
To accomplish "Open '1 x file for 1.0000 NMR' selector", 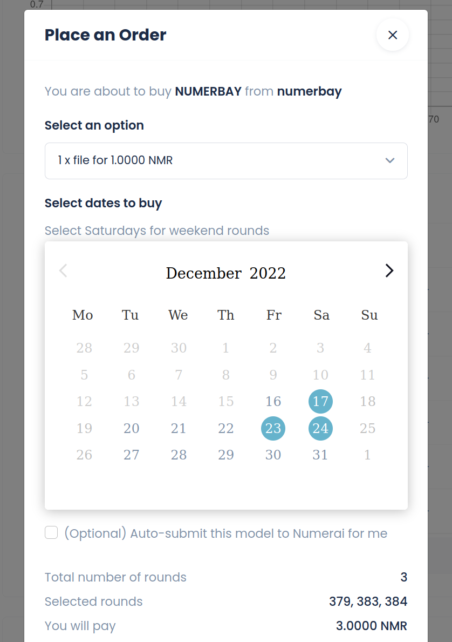I will point(226,160).
